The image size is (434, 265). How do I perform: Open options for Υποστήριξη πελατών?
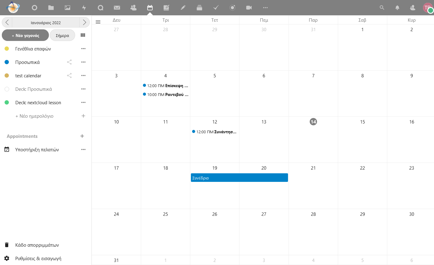click(83, 149)
